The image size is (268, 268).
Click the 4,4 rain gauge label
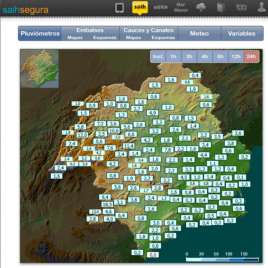(204, 155)
